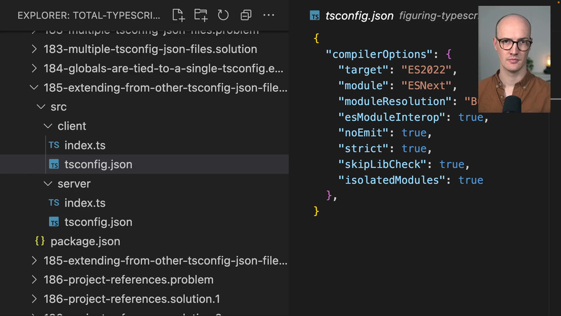Select the tsconfig.json editor tab

pyautogui.click(x=358, y=16)
